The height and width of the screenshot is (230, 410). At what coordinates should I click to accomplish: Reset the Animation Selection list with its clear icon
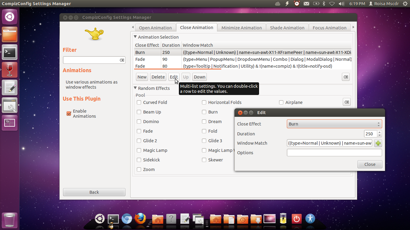tap(346, 77)
